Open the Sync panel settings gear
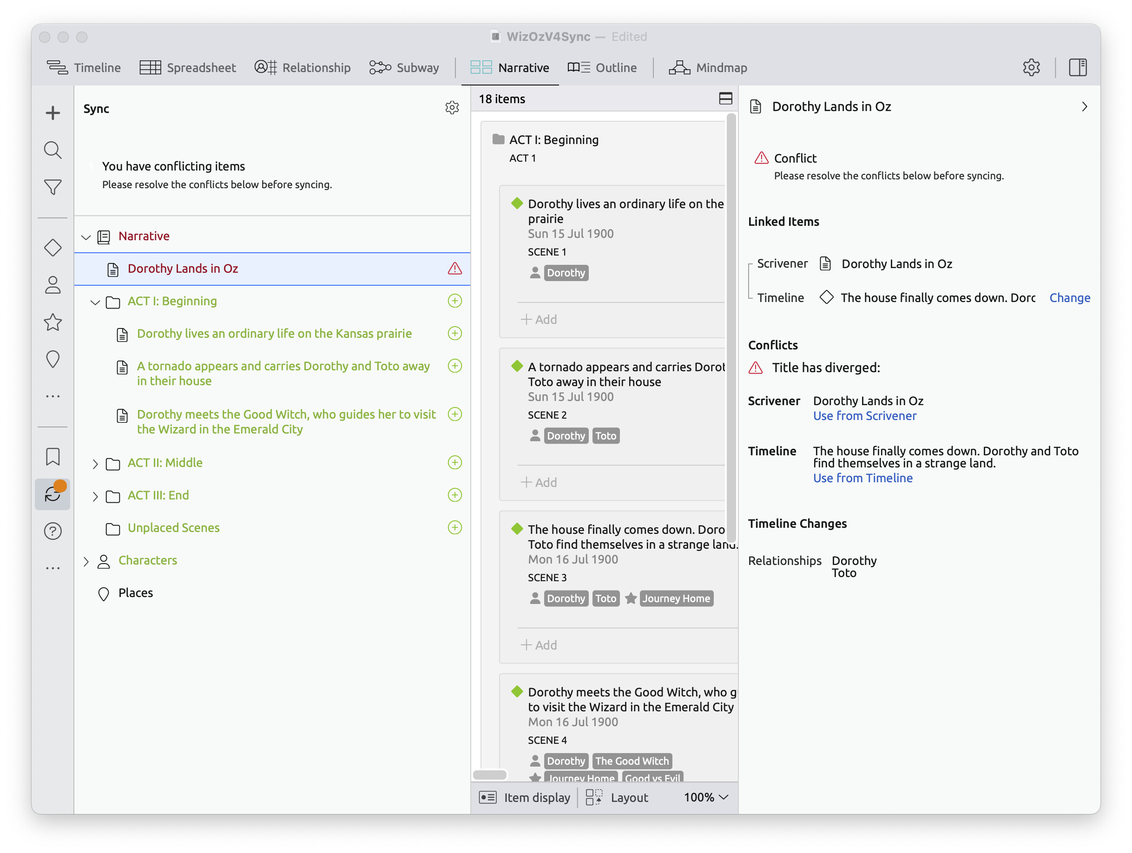The width and height of the screenshot is (1132, 853). tap(452, 107)
